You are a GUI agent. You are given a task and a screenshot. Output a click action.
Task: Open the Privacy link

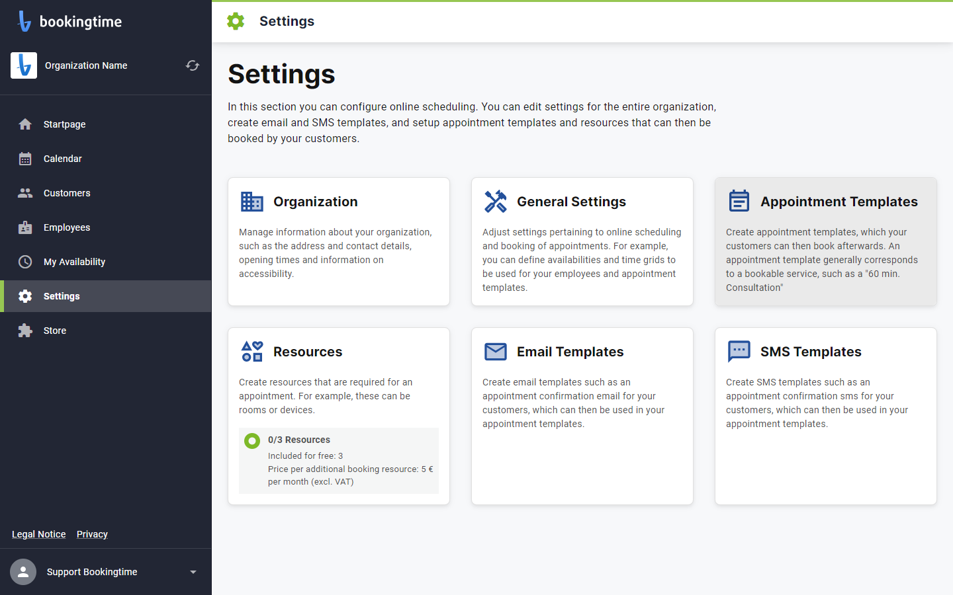[92, 534]
